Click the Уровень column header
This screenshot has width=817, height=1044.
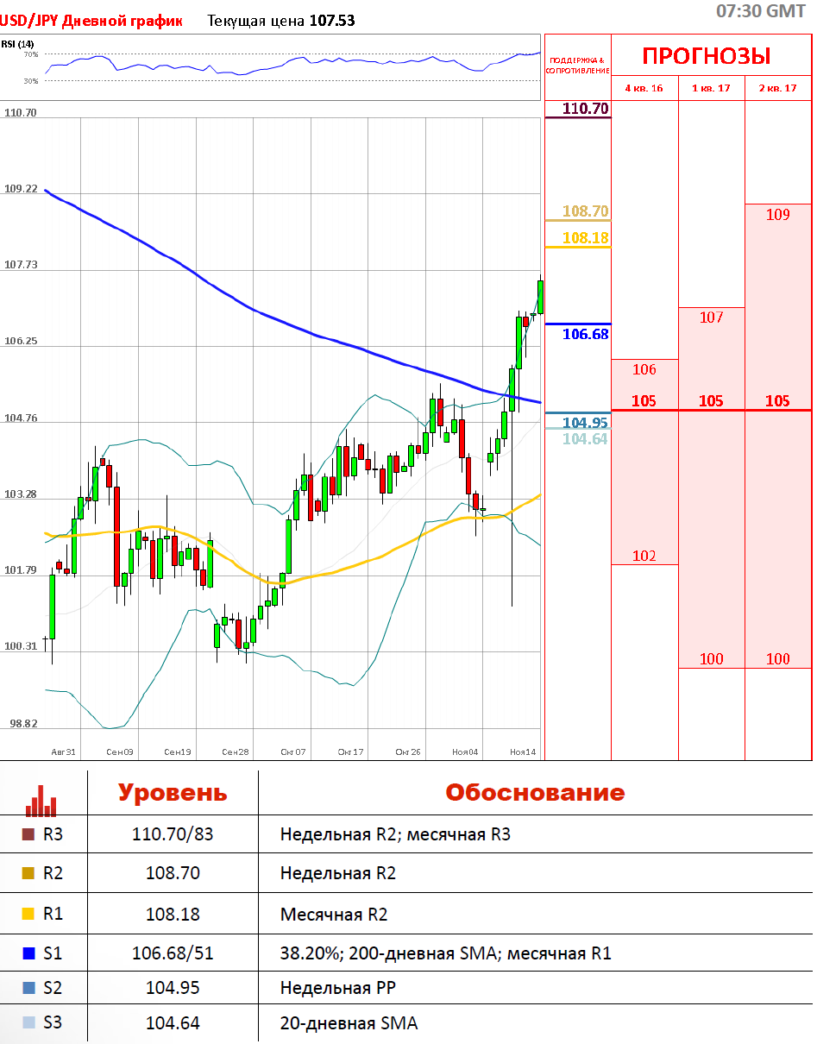[x=173, y=793]
